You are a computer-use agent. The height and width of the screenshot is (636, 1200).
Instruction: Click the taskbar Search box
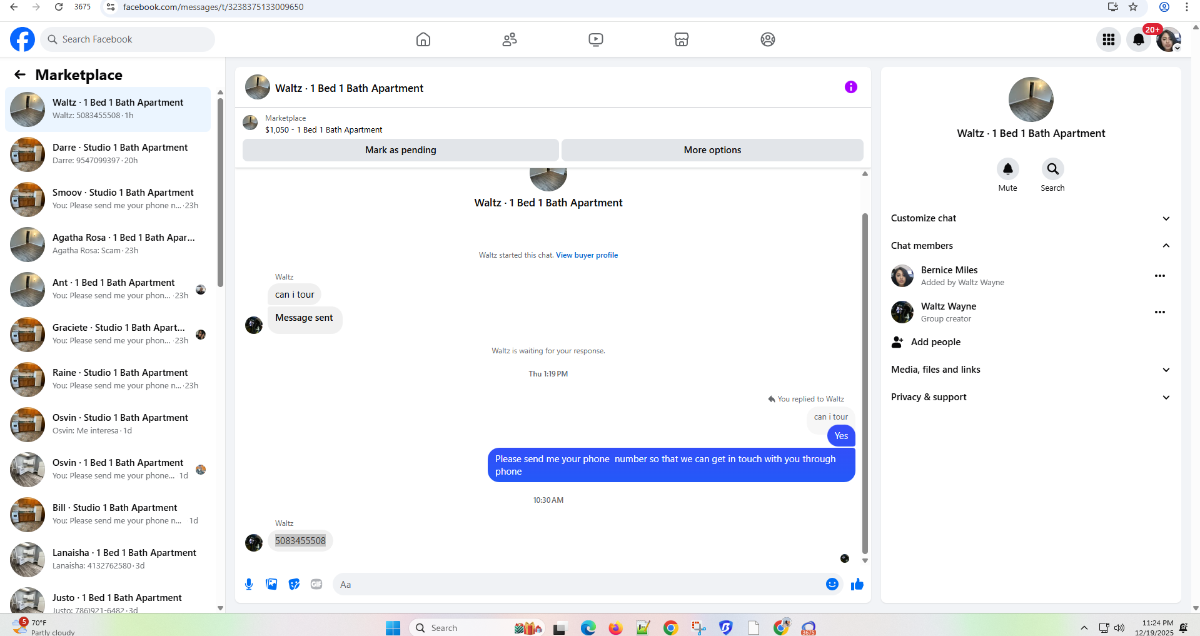476,628
